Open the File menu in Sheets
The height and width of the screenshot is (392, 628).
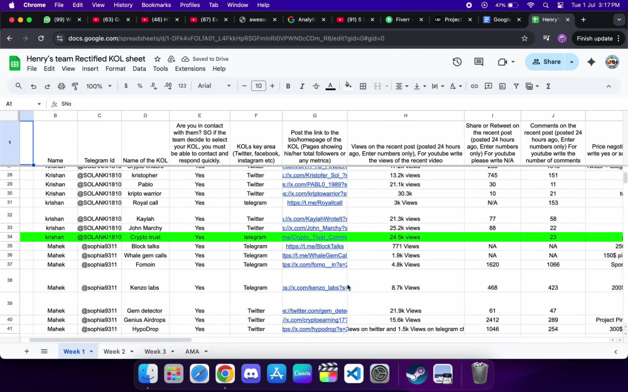[31, 69]
